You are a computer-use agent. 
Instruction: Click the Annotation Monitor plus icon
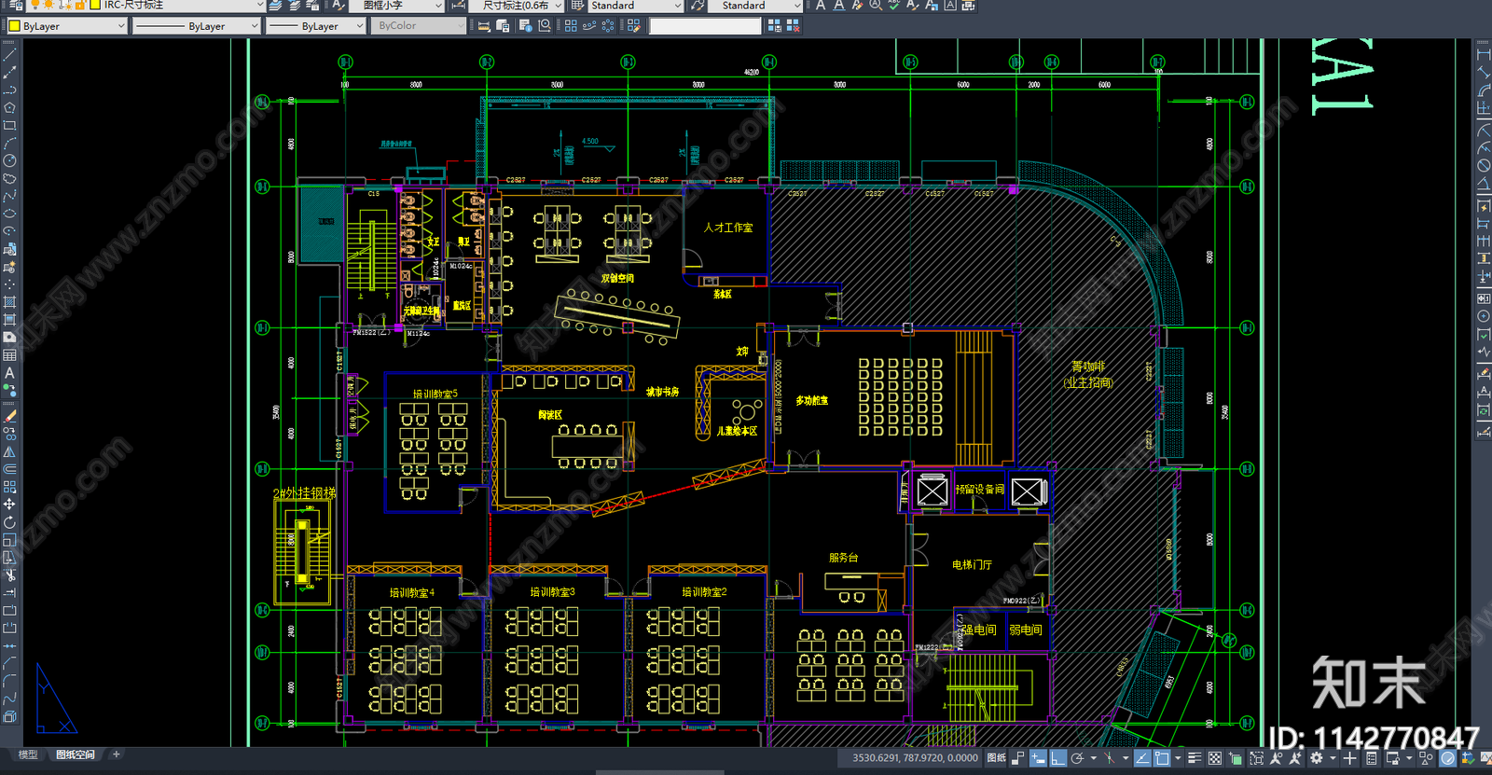pos(1348,758)
